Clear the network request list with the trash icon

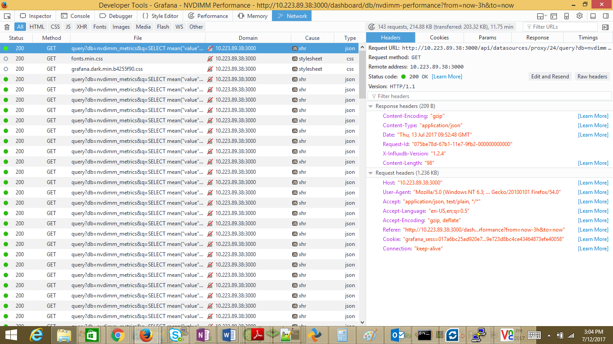(7, 27)
